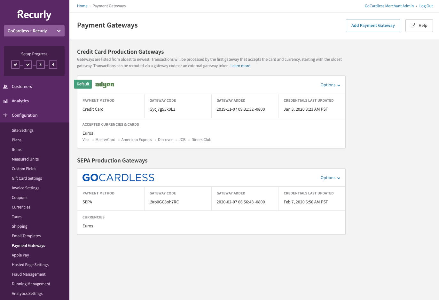Click the Payment Gateways breadcrumb text
Viewport: 439px width, 300px height.
109,6
